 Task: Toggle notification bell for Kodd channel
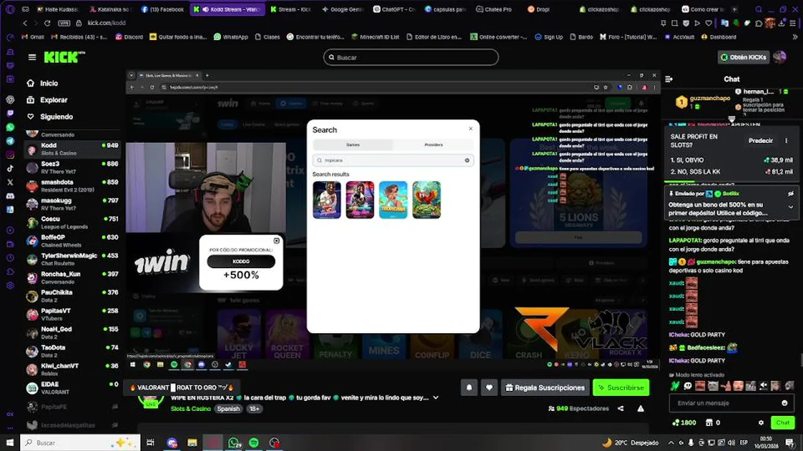tap(469, 388)
